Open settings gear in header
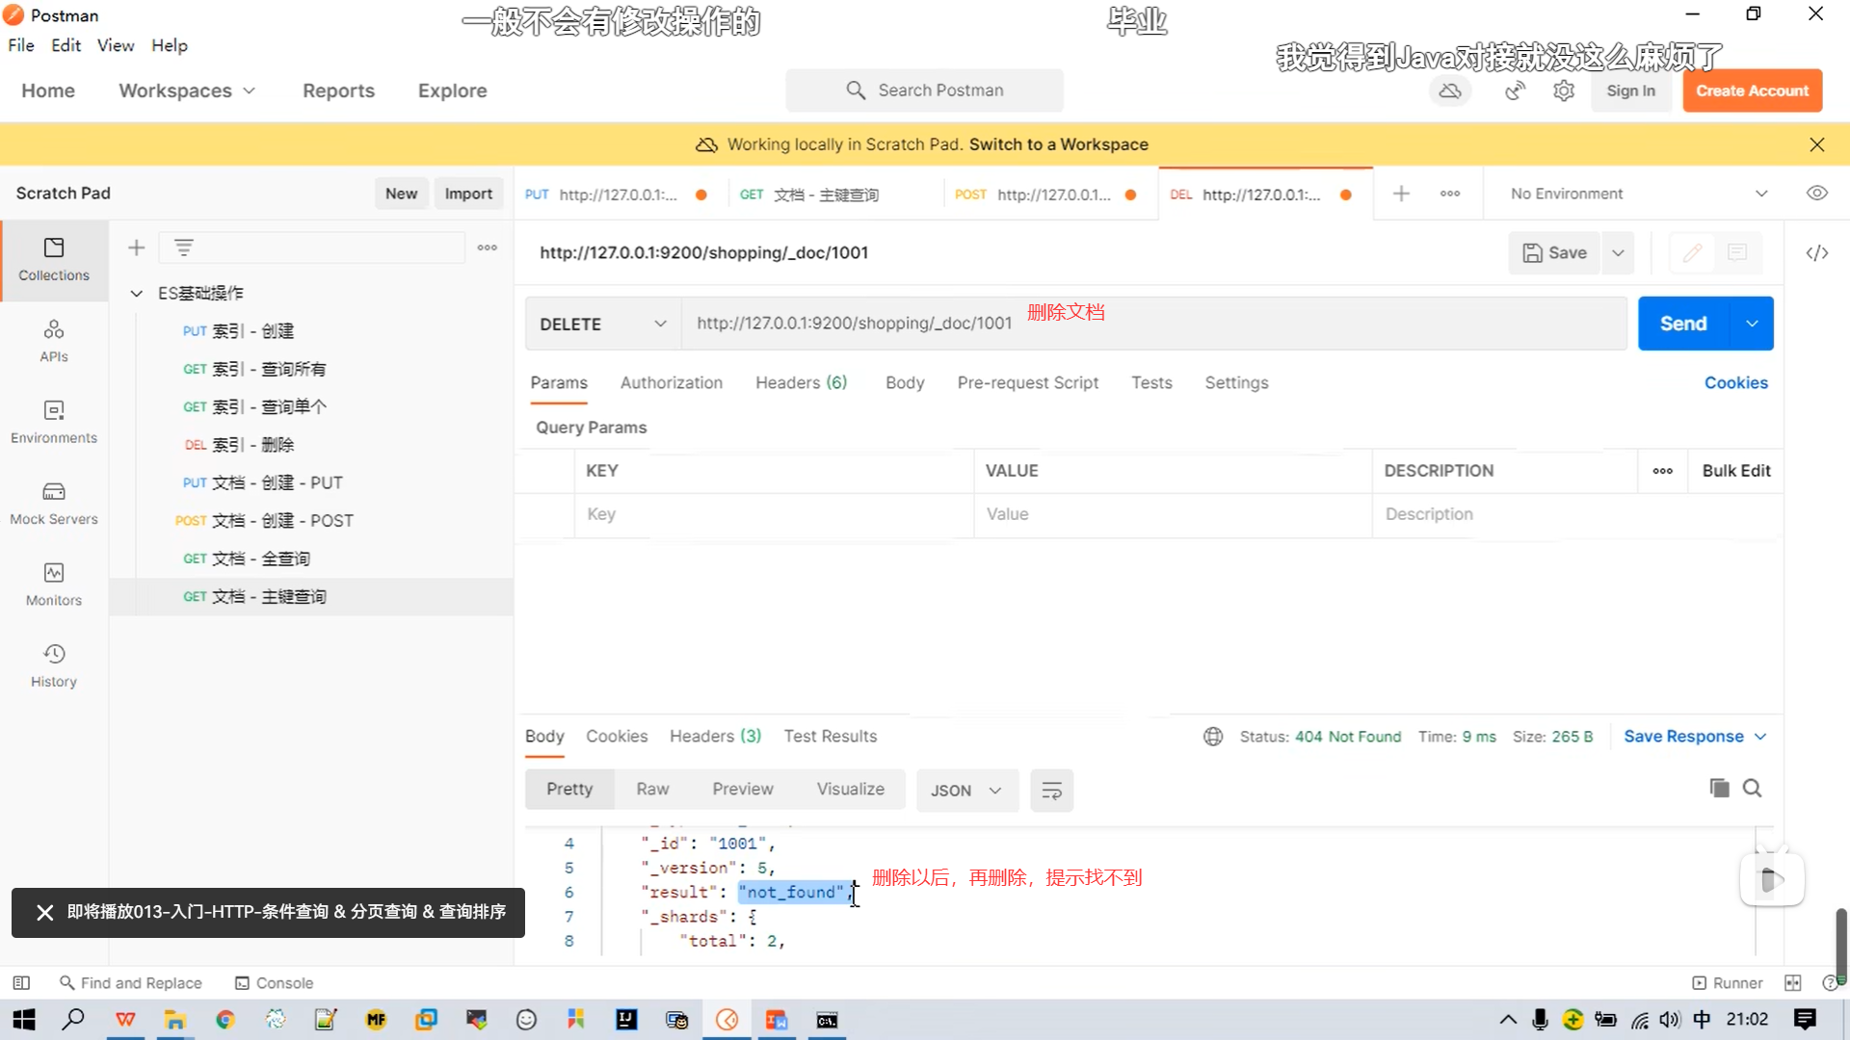Screen dimensions: 1850x1040 coord(1564,91)
